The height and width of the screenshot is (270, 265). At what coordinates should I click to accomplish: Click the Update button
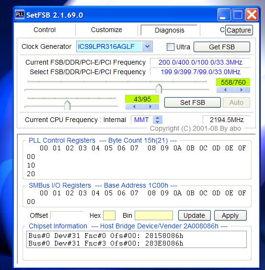(x=194, y=215)
